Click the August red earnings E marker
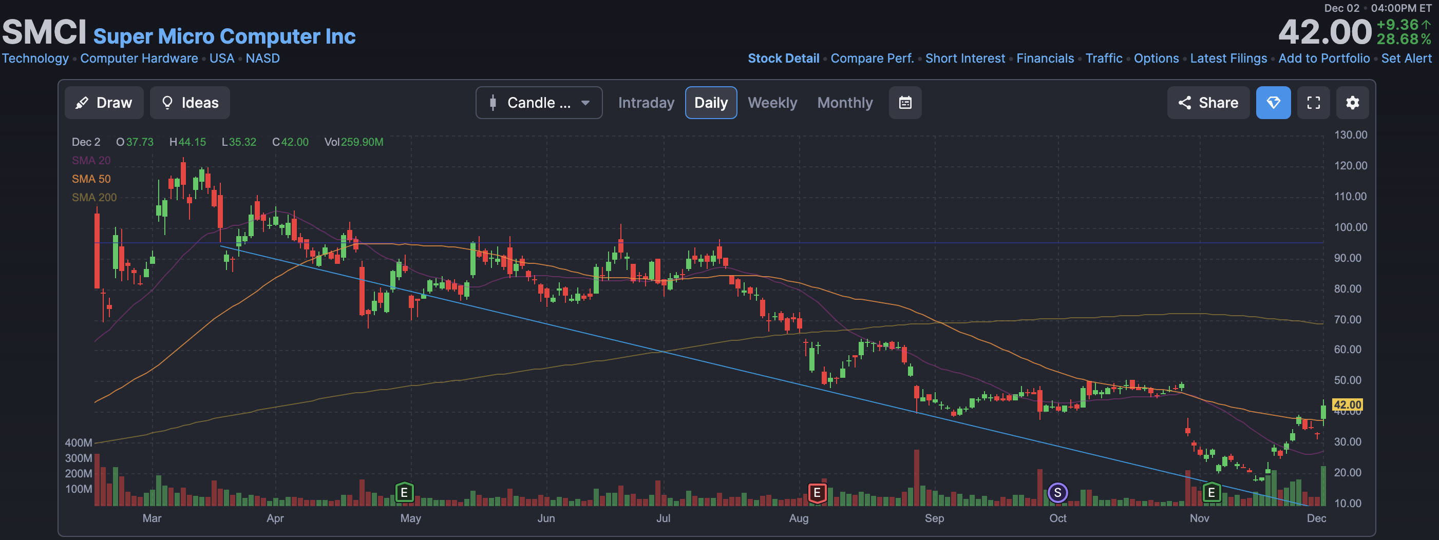The height and width of the screenshot is (540, 1439). click(817, 493)
